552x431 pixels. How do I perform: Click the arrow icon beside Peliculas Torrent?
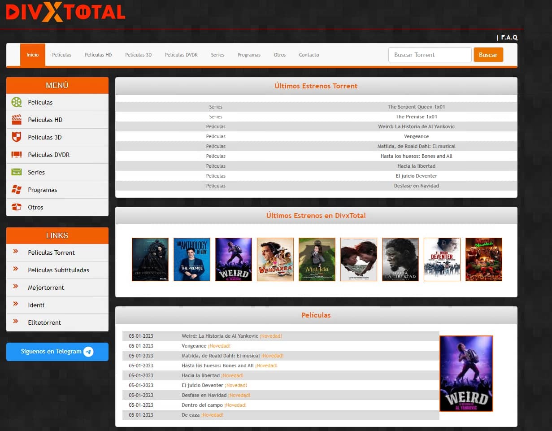16,252
